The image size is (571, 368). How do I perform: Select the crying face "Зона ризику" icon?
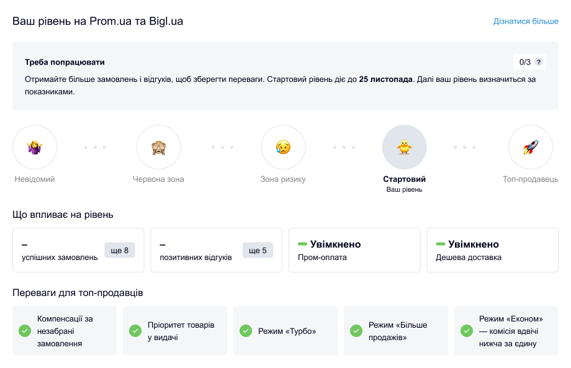(x=283, y=147)
